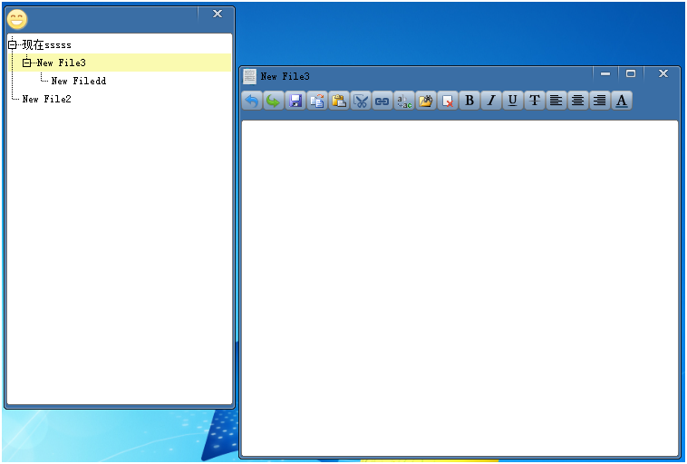Open find and replace (ab ac) icon
The height and width of the screenshot is (464, 687).
[404, 101]
